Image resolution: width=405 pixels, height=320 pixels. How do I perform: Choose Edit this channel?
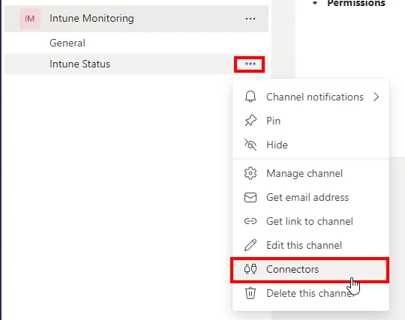[x=310, y=245]
